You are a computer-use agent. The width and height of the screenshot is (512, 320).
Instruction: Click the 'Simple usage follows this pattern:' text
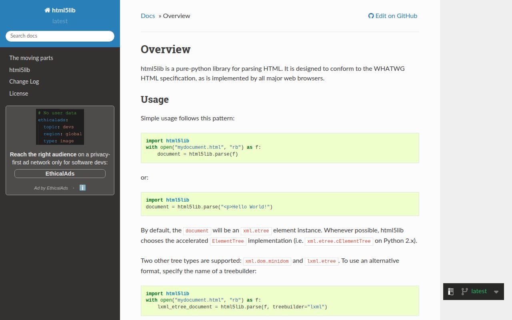[x=188, y=118]
